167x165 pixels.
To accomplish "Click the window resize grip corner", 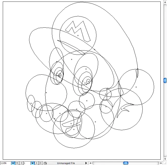I will 165,163.
